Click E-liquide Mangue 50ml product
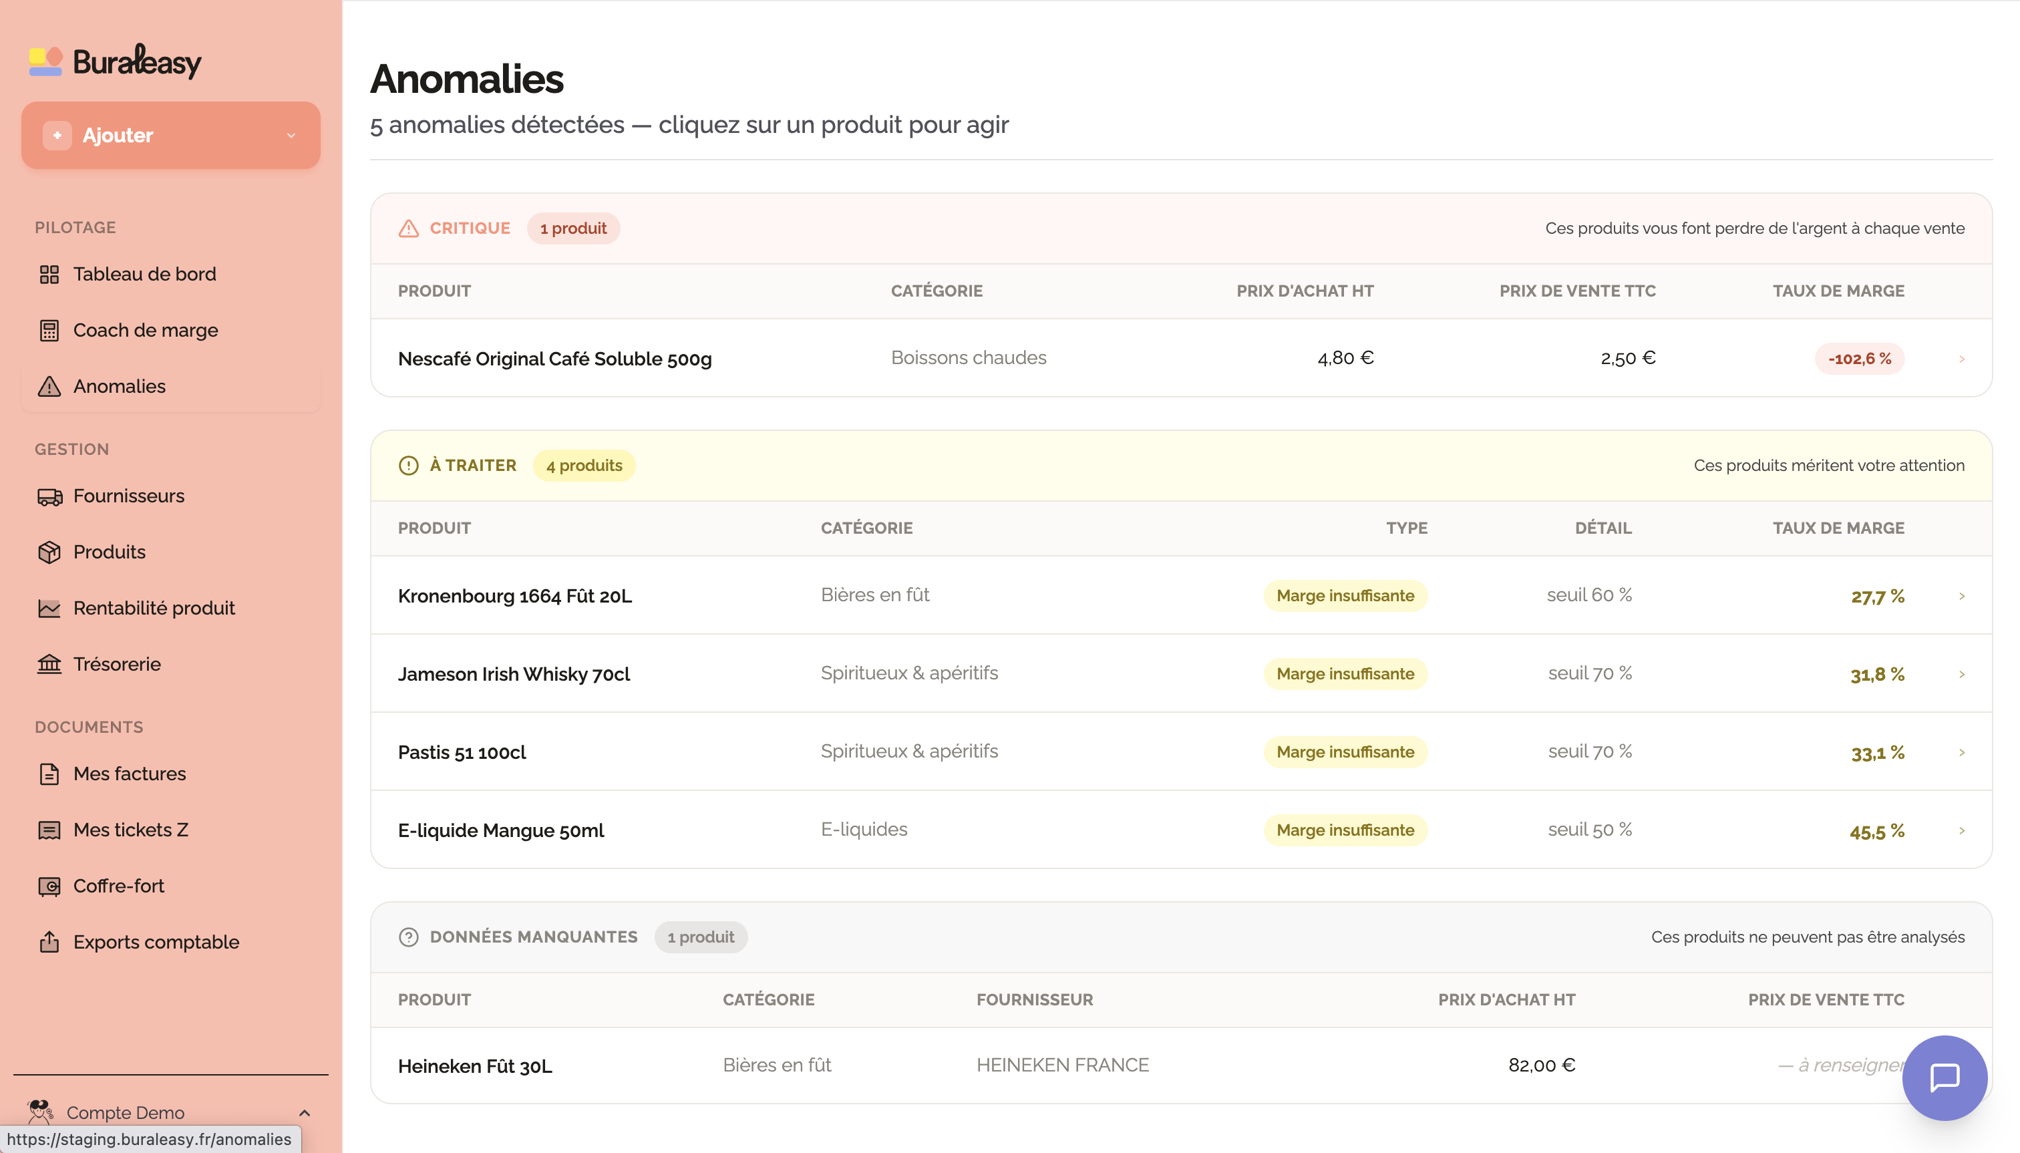The image size is (2020, 1153). coord(500,831)
